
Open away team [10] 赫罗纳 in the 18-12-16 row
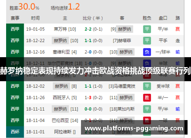122,52
